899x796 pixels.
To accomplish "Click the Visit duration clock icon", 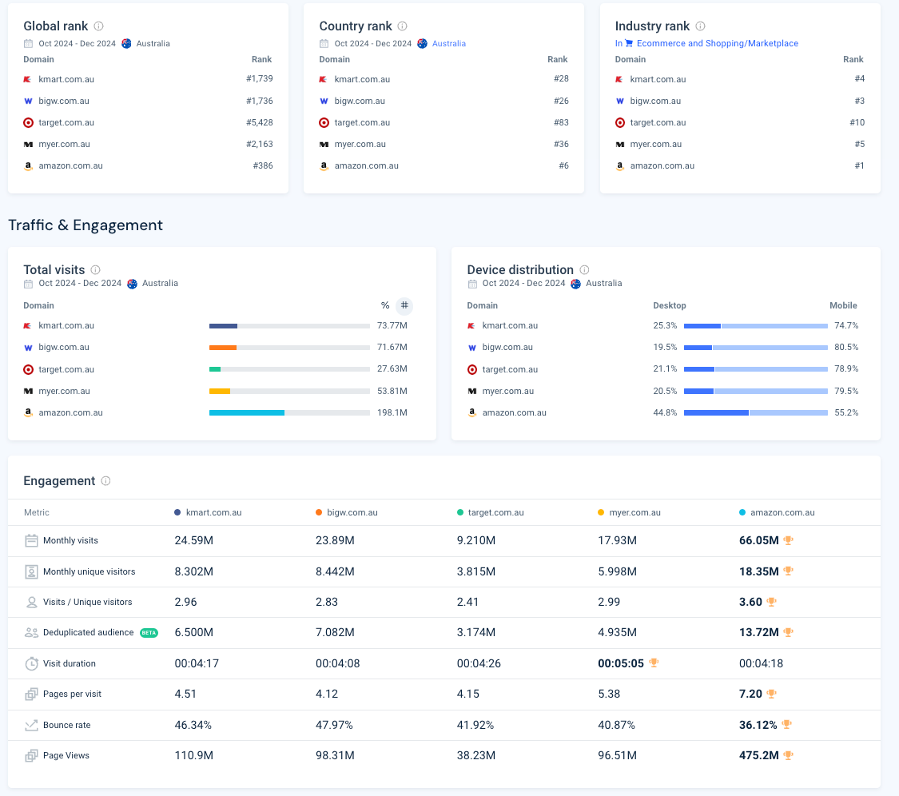I will point(31,663).
